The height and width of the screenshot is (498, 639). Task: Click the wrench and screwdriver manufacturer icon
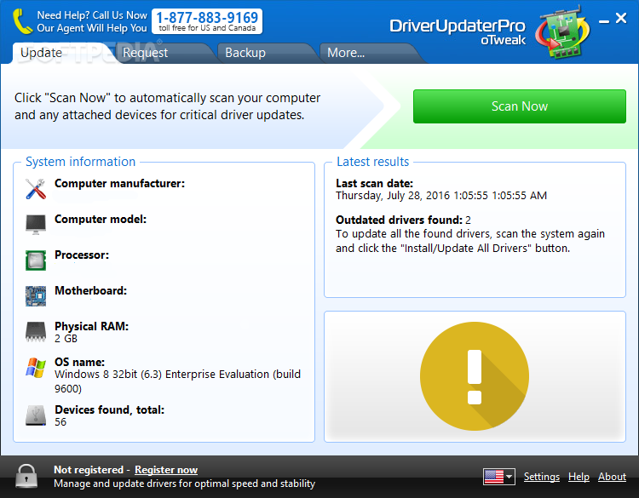36,189
